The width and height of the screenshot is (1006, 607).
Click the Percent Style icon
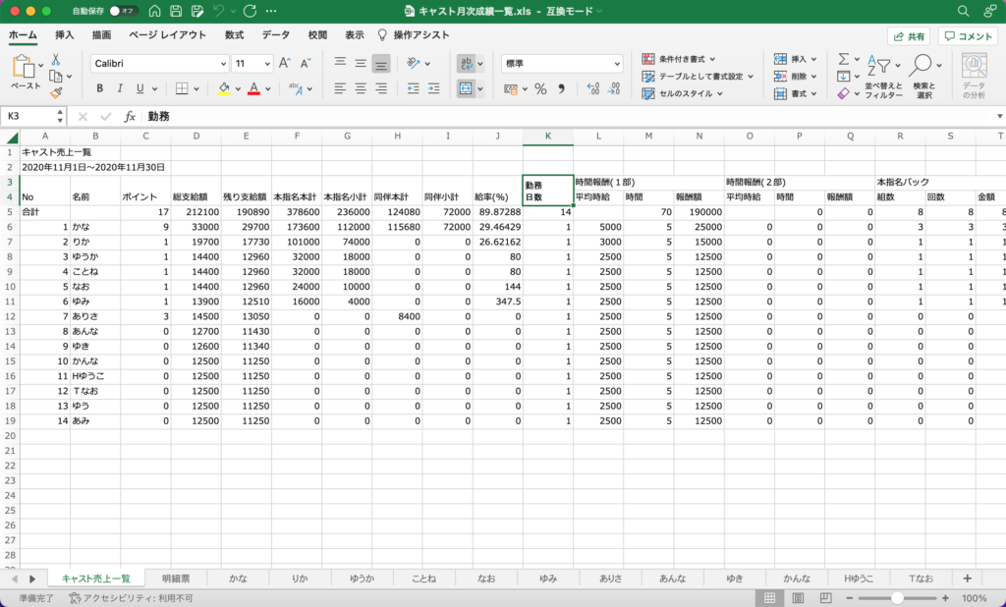click(541, 89)
